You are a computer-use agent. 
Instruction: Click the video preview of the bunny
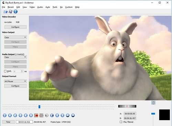[x=100, y=58]
